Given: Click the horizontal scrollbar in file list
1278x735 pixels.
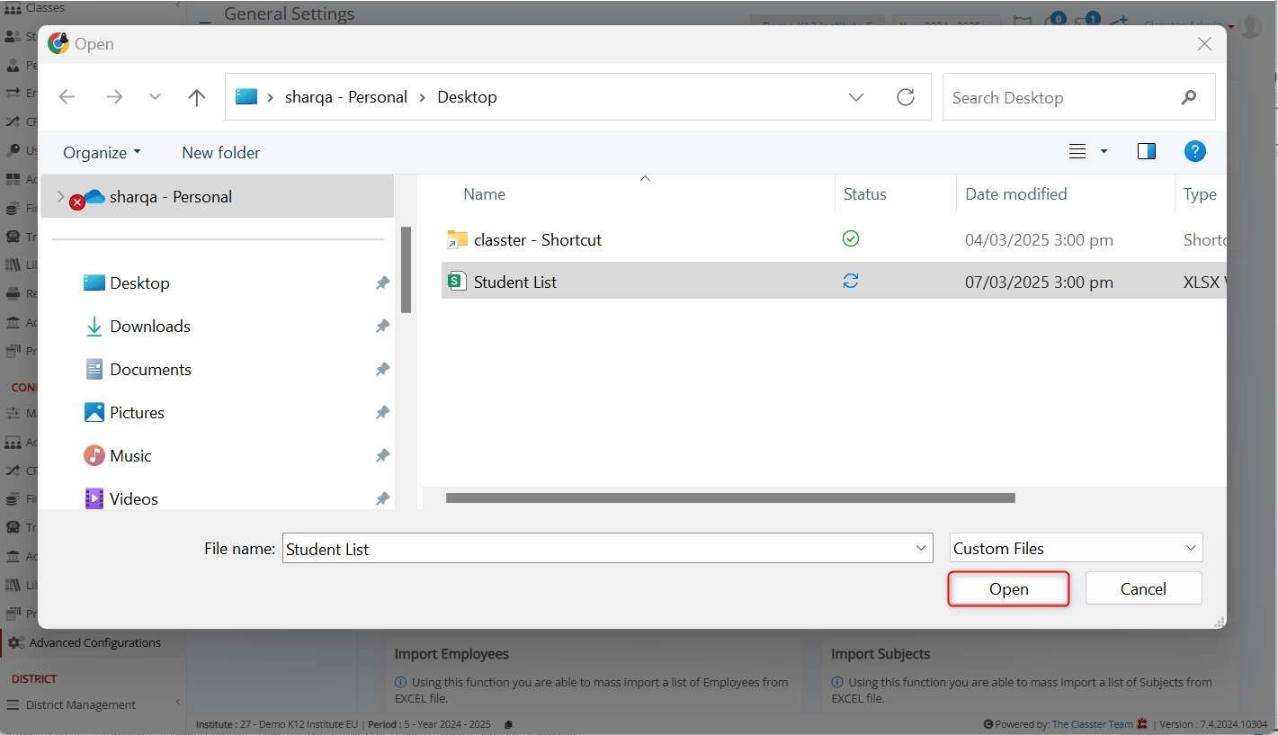Looking at the screenshot, I should (729, 497).
